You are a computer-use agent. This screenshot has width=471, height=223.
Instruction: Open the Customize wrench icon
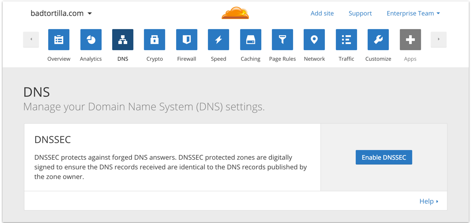point(378,40)
